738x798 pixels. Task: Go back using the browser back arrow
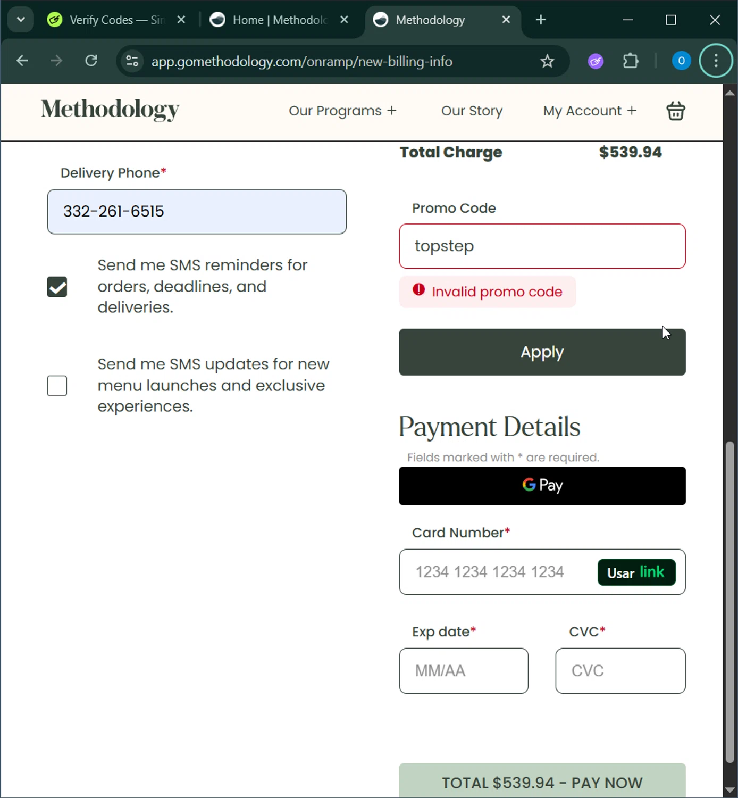22,61
